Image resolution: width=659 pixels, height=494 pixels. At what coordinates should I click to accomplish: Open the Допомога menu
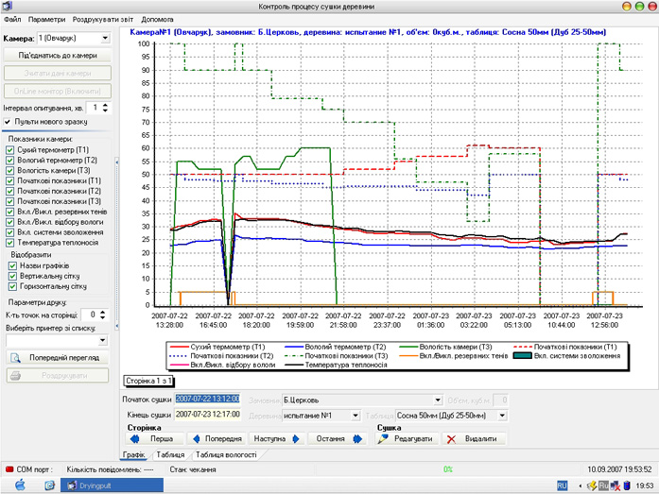click(x=157, y=19)
